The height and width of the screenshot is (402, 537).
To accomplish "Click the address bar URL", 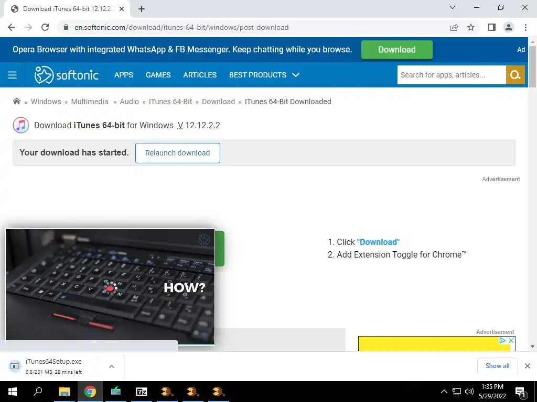I will tap(181, 27).
